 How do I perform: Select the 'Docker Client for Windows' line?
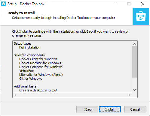38,59
